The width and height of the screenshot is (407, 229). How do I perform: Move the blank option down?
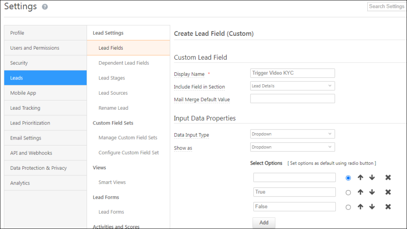(372, 178)
